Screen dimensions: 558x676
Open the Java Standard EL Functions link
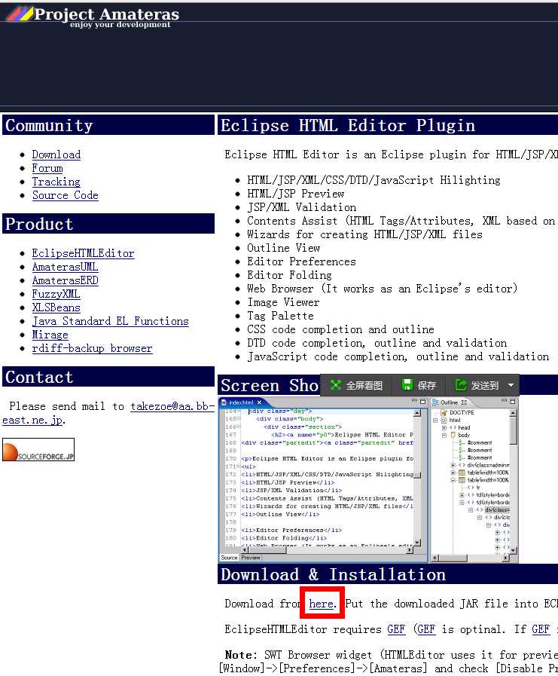(110, 321)
